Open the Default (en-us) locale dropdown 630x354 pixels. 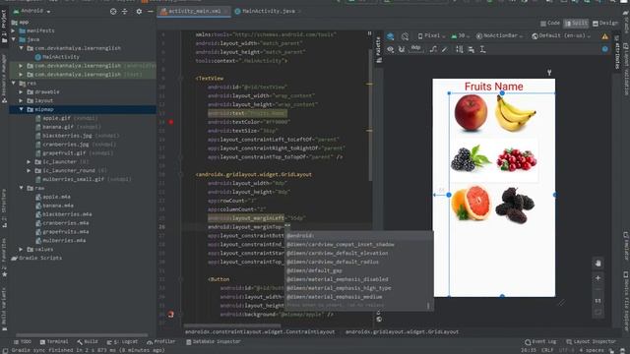coord(561,36)
